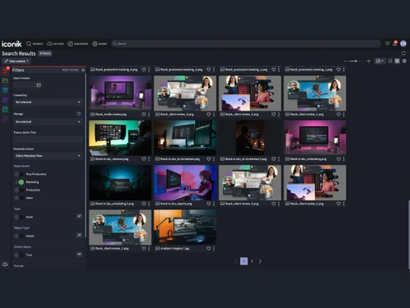Click the Storage help icon
The height and width of the screenshot is (308, 410).
[79, 113]
